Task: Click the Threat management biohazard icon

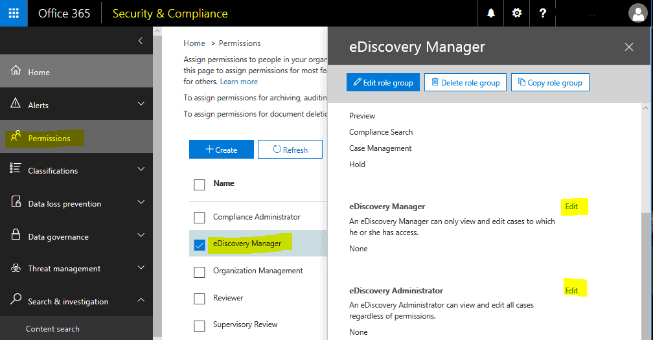Action: point(16,268)
